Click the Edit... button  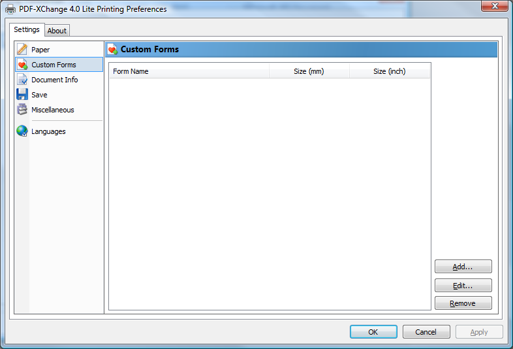463,286
